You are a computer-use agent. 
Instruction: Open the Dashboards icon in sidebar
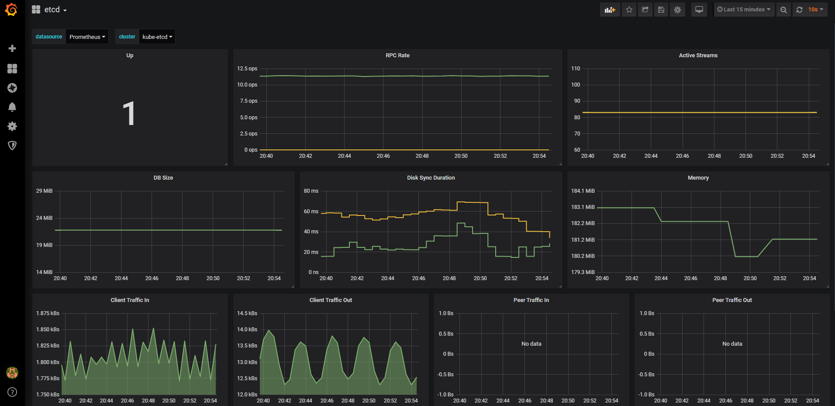pos(12,69)
